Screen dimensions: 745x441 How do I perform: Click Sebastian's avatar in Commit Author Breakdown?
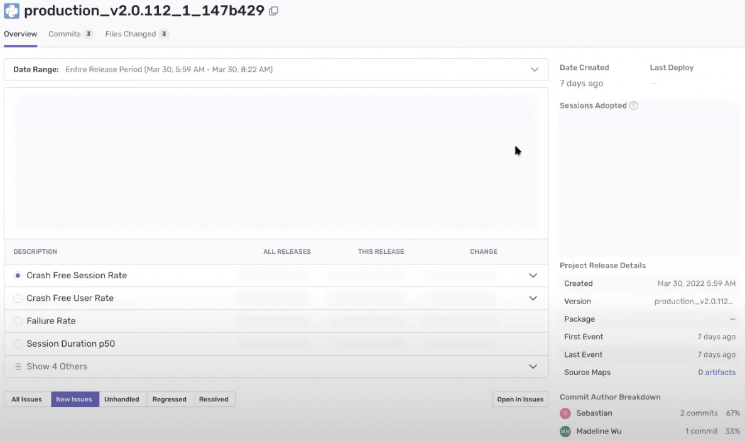565,413
